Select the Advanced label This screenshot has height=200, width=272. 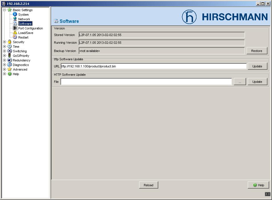[20, 69]
